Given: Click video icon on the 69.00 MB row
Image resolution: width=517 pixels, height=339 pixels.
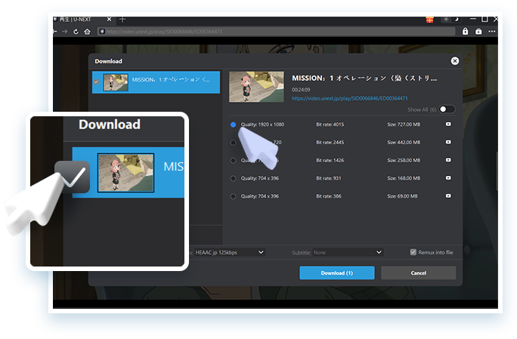Looking at the screenshot, I should click(x=448, y=196).
